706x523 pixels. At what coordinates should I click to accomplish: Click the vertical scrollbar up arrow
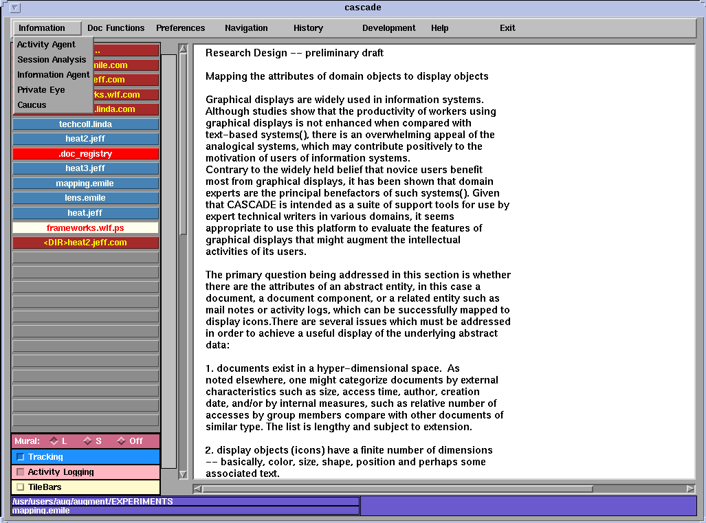(x=183, y=49)
